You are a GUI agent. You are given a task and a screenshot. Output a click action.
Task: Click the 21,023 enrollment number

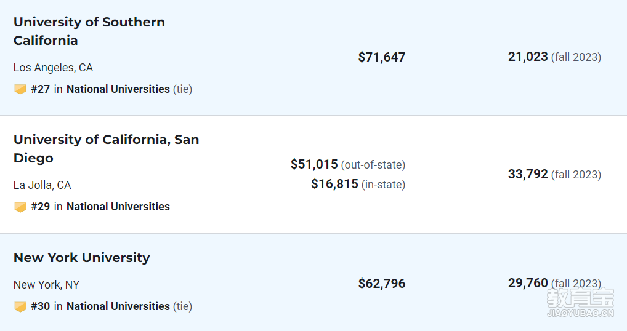coord(528,57)
